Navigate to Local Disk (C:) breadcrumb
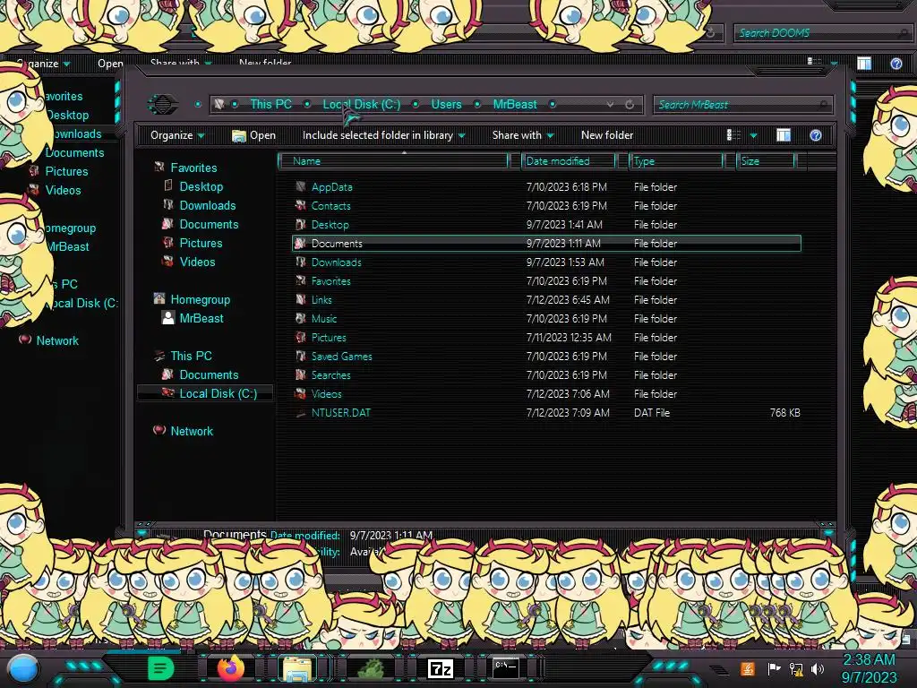The height and width of the screenshot is (688, 917). pos(362,105)
